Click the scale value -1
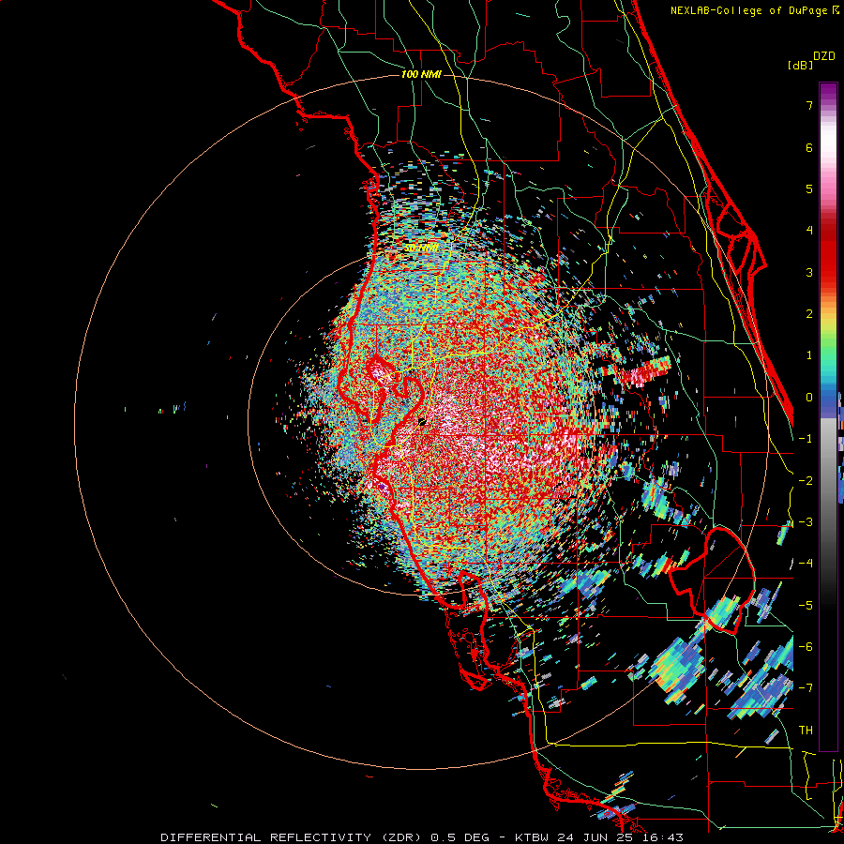844x844 pixels. click(x=806, y=439)
